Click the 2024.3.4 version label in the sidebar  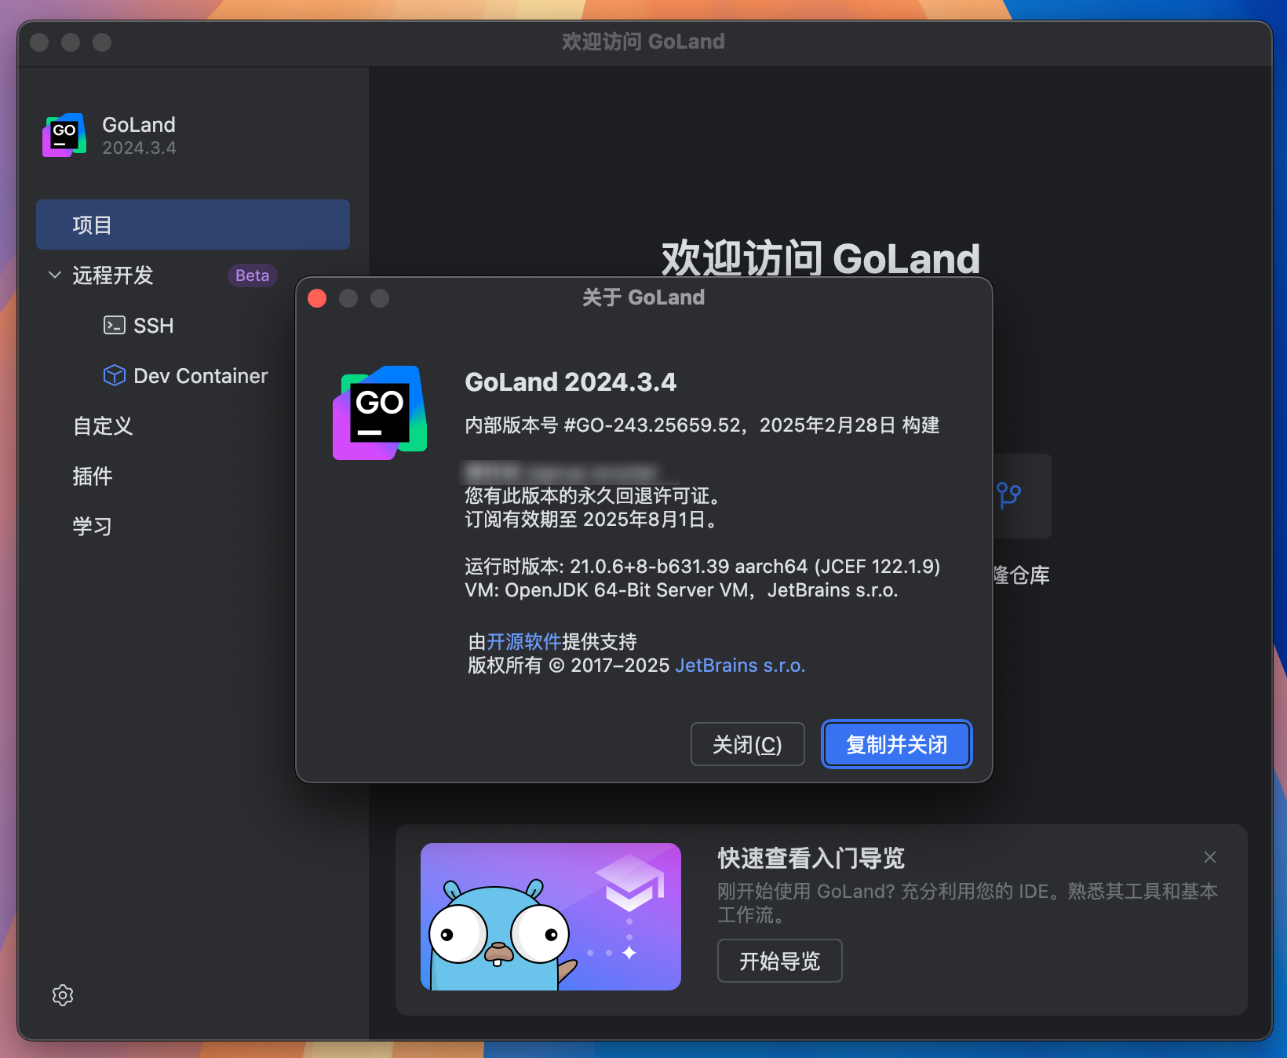pyautogui.click(x=139, y=148)
